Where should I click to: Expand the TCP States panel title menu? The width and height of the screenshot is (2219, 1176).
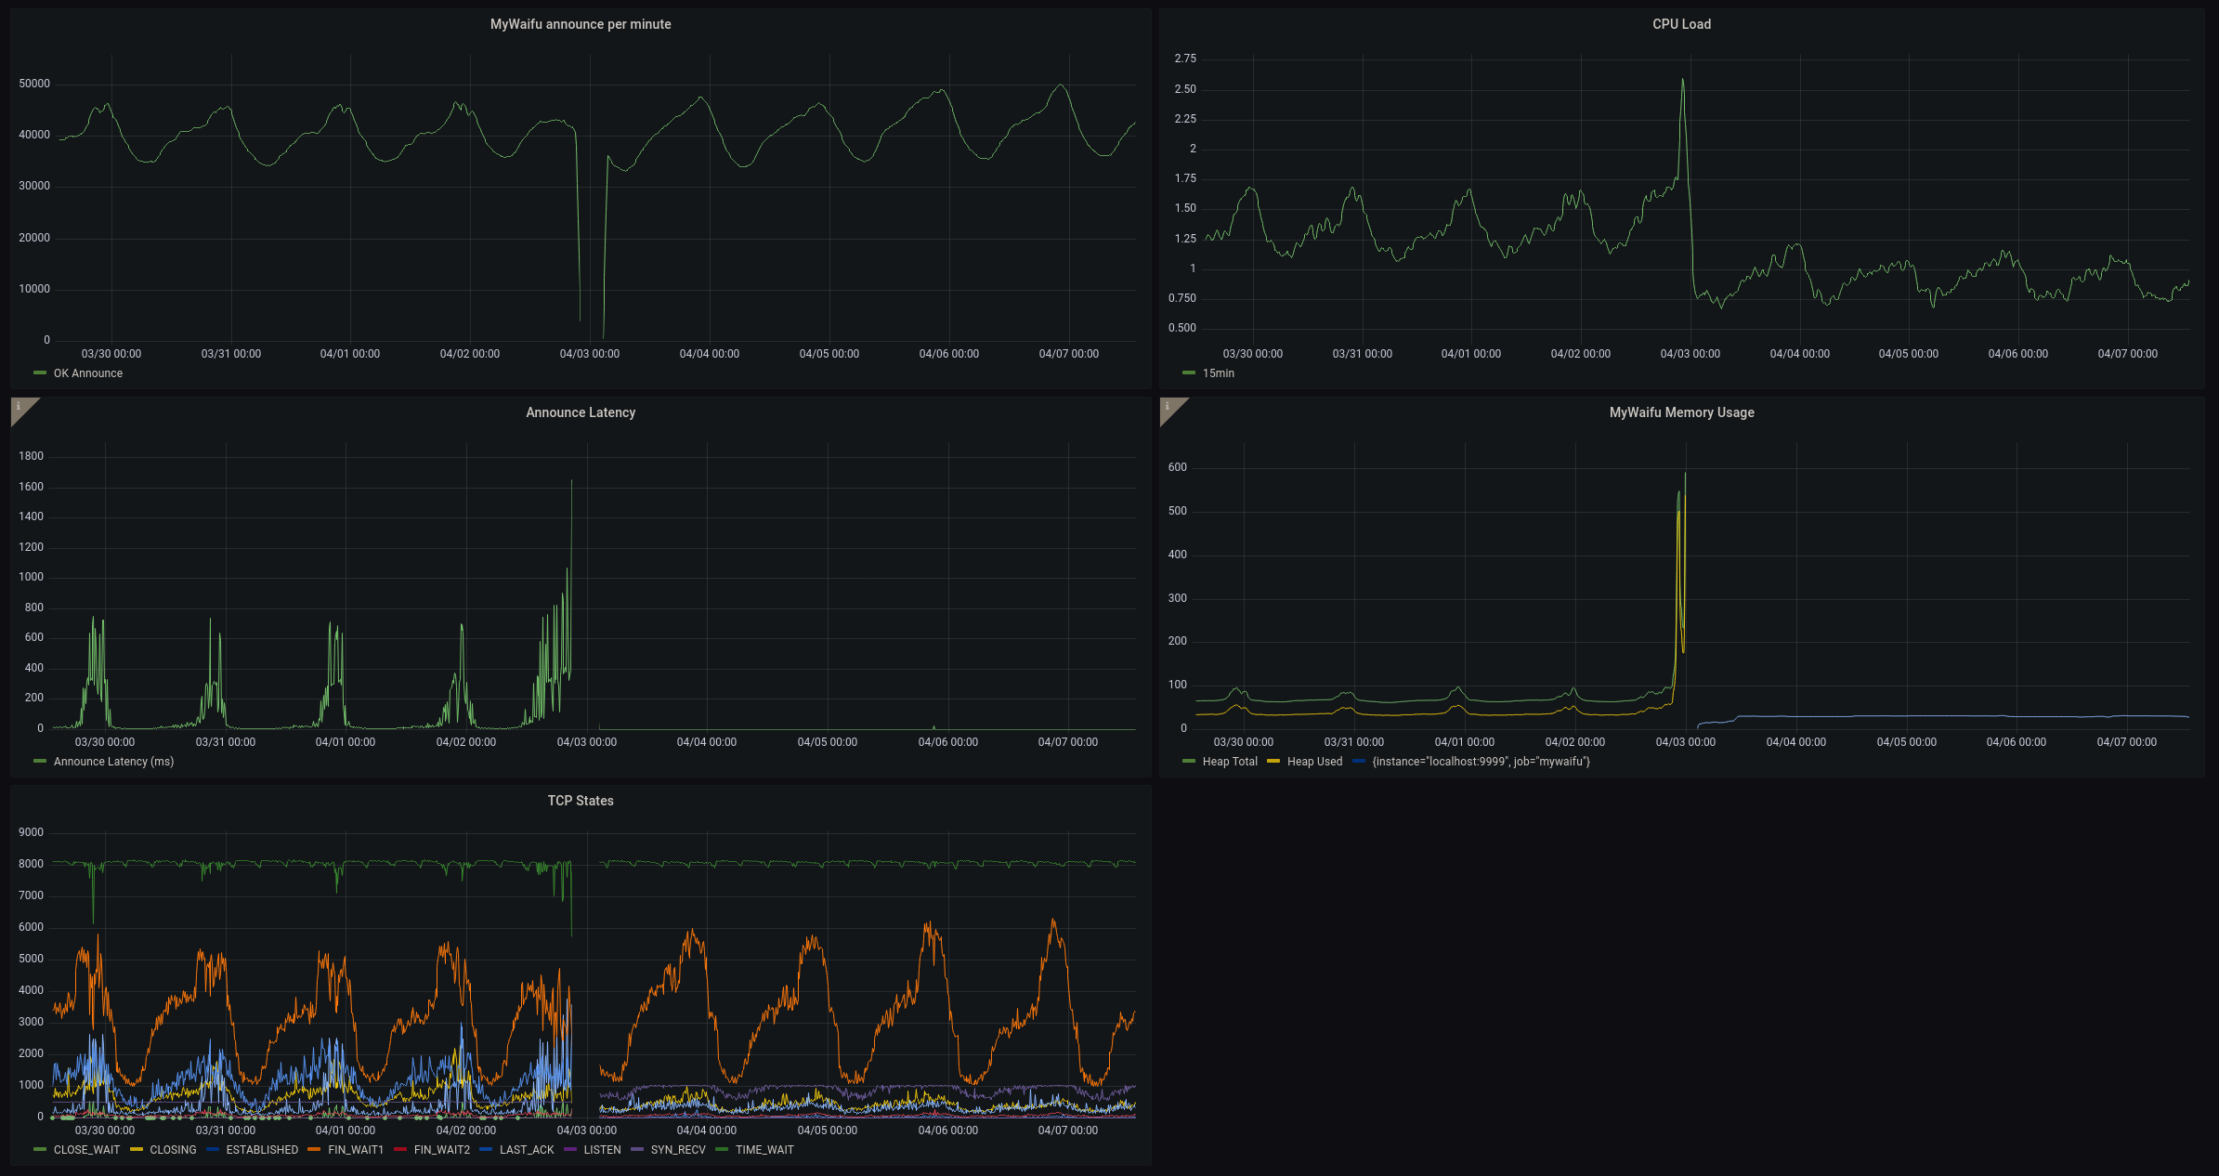(580, 801)
